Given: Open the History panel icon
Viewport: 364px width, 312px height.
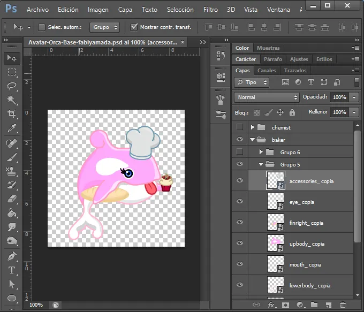Looking at the screenshot, I should click(221, 56).
